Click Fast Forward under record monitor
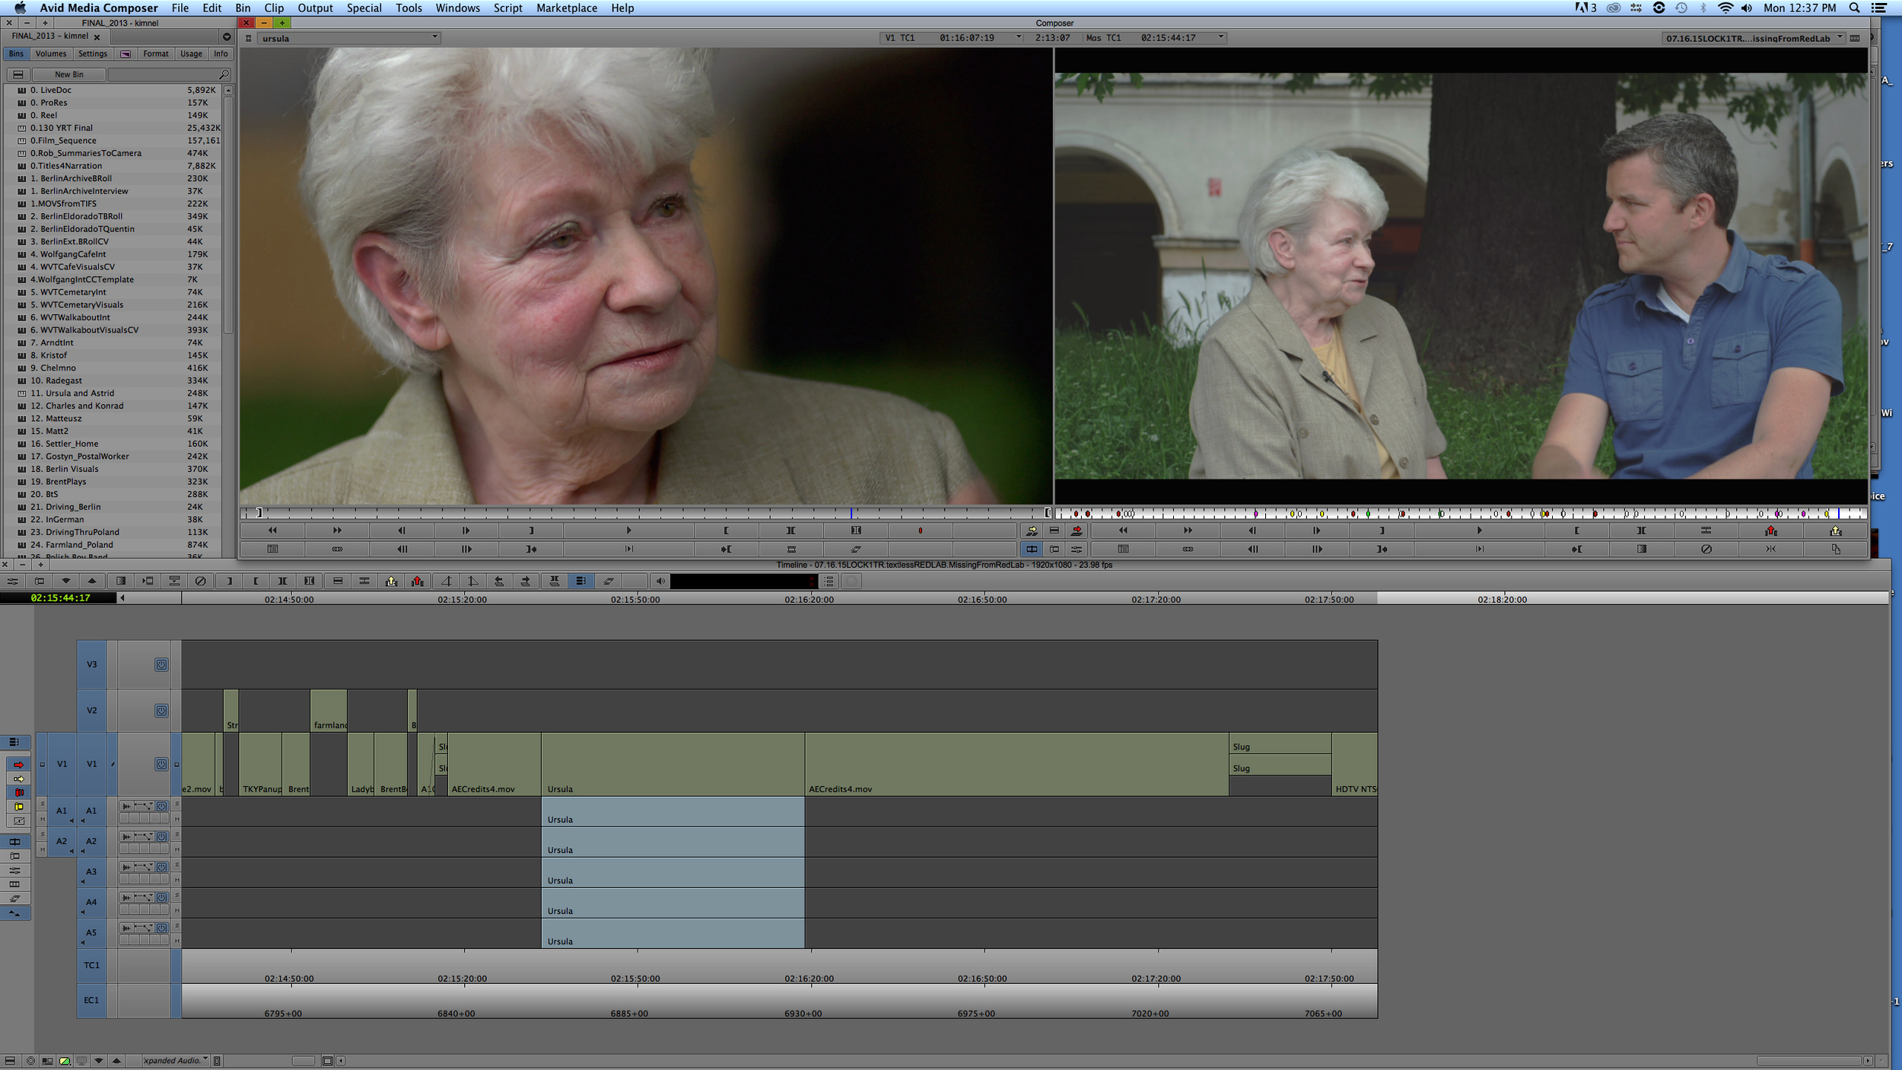The width and height of the screenshot is (1902, 1070). (x=1188, y=530)
